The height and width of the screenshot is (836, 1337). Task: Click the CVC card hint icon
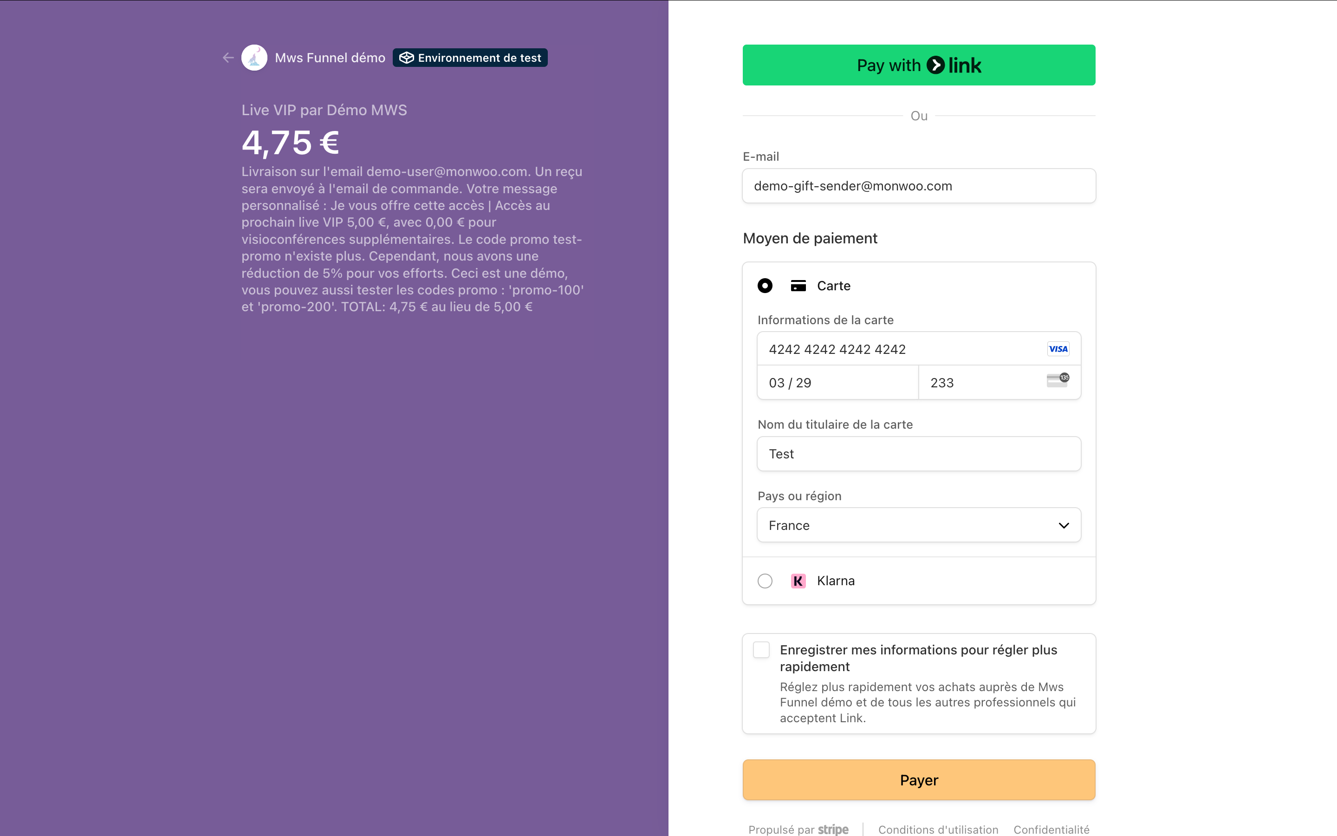coord(1058,380)
